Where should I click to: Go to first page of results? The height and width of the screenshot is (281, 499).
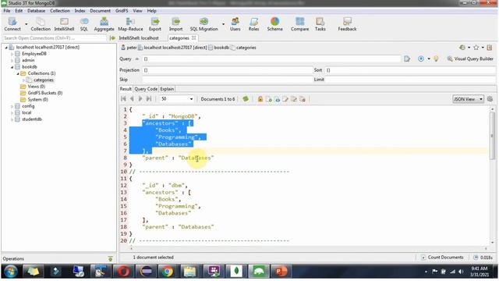[x=123, y=99]
